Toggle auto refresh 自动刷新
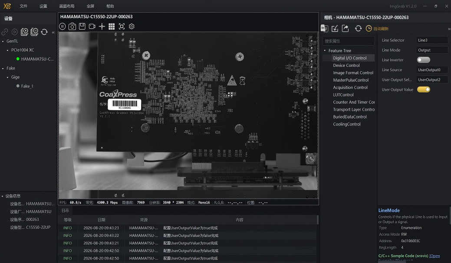Screen dimensions: 451x263 tap(377, 29)
